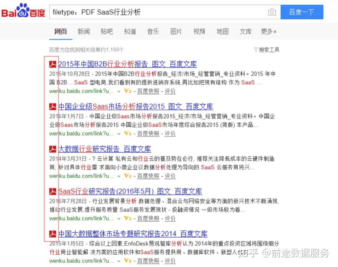The width and height of the screenshot is (338, 267).
Task: Click wenku.baidu.com URL under 2015年中国B2B行业分析报告 result
Action: tap(81, 91)
